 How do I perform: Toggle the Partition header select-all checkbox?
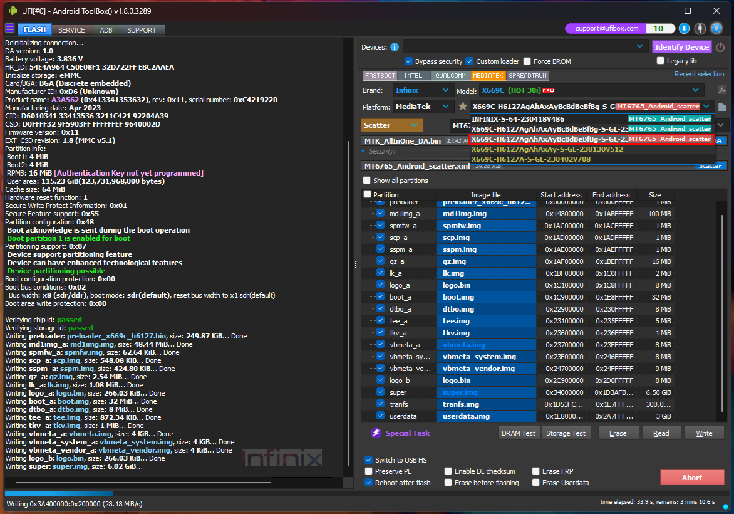(368, 194)
